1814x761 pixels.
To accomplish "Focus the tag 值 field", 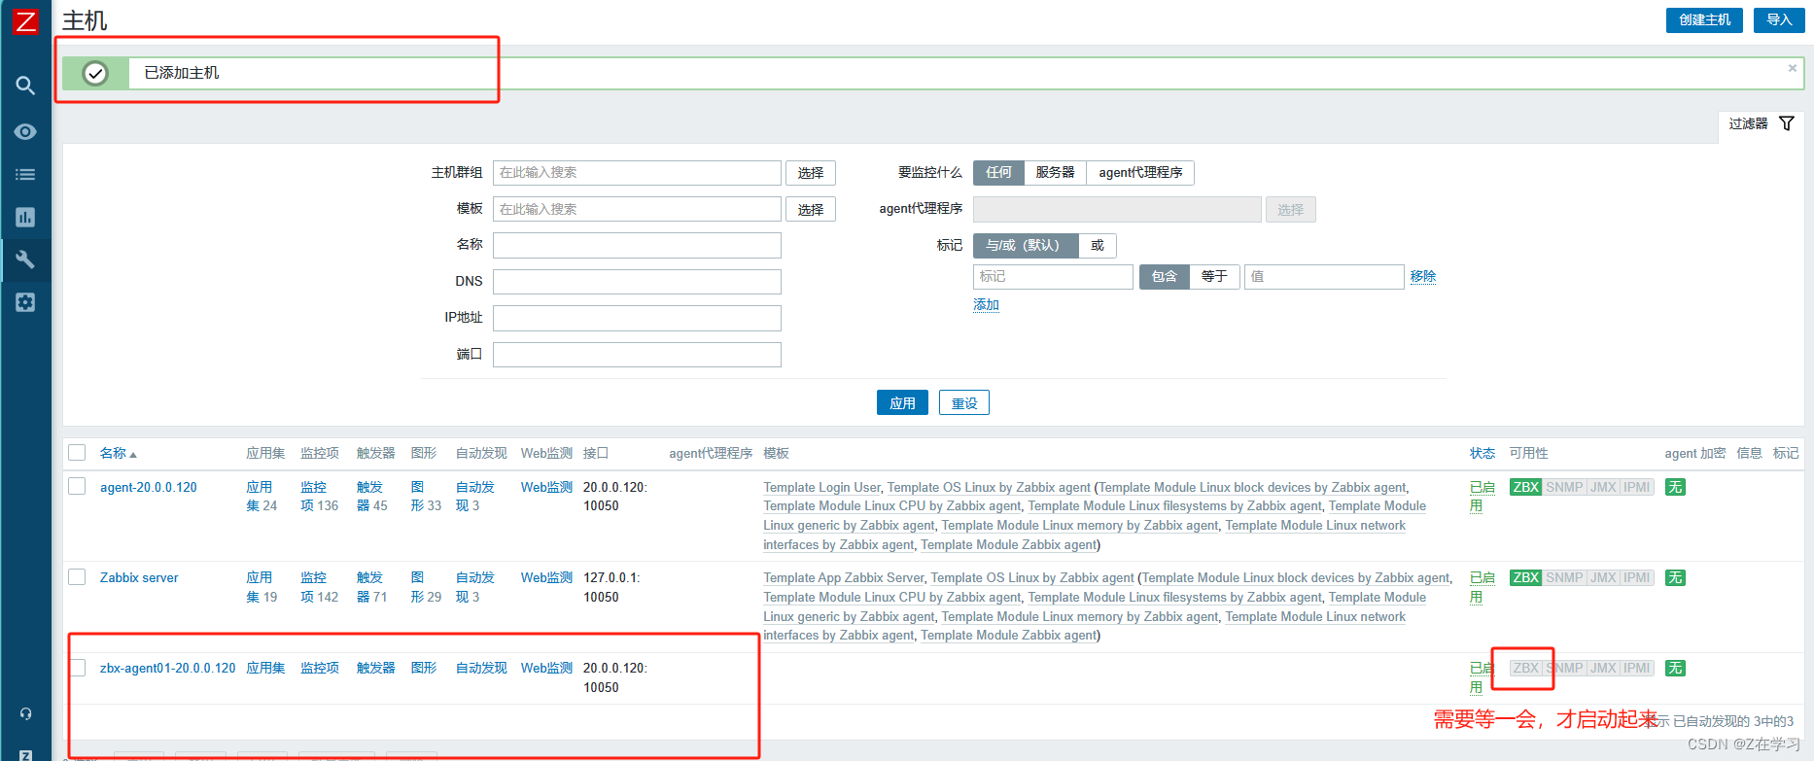I will (1324, 277).
